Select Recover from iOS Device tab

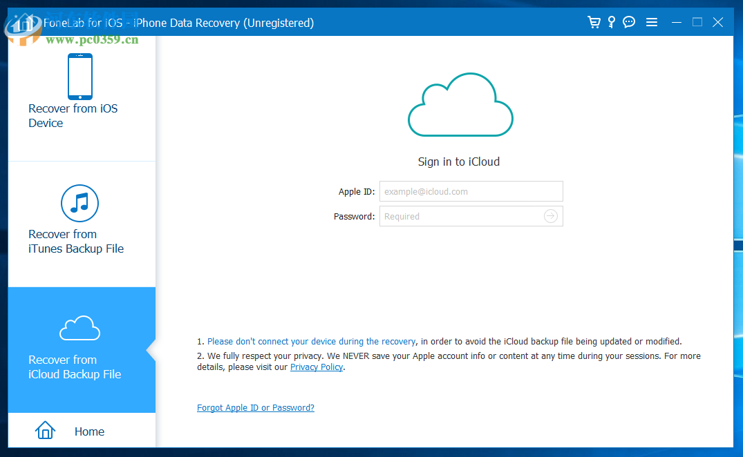[x=82, y=99]
